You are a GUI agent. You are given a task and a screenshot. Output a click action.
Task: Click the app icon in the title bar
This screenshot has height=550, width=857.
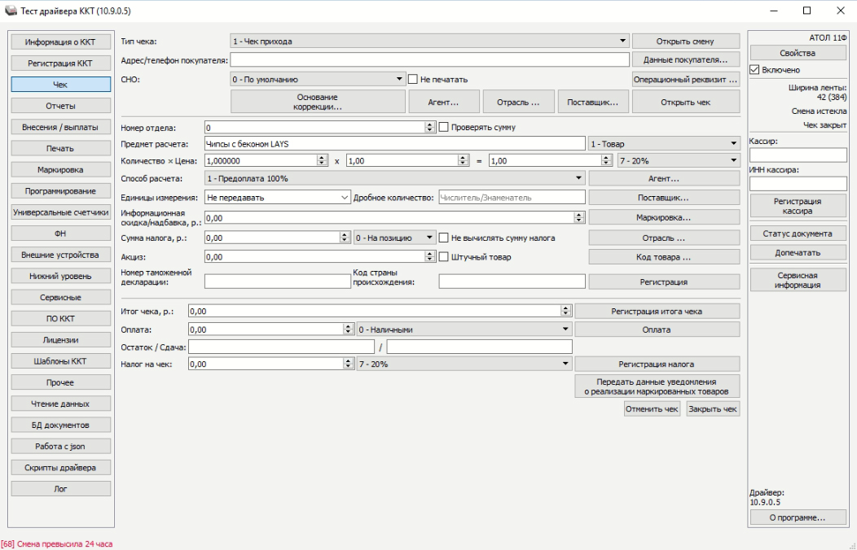[x=10, y=11]
